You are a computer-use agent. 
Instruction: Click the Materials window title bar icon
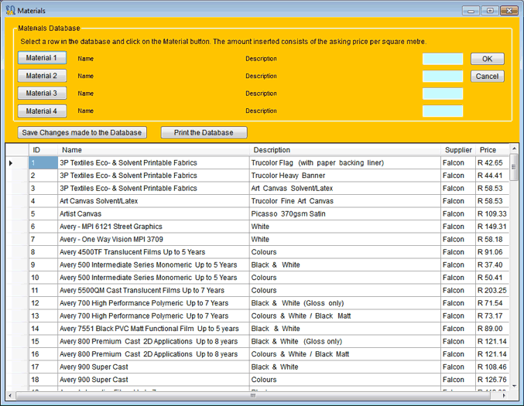pos(9,11)
